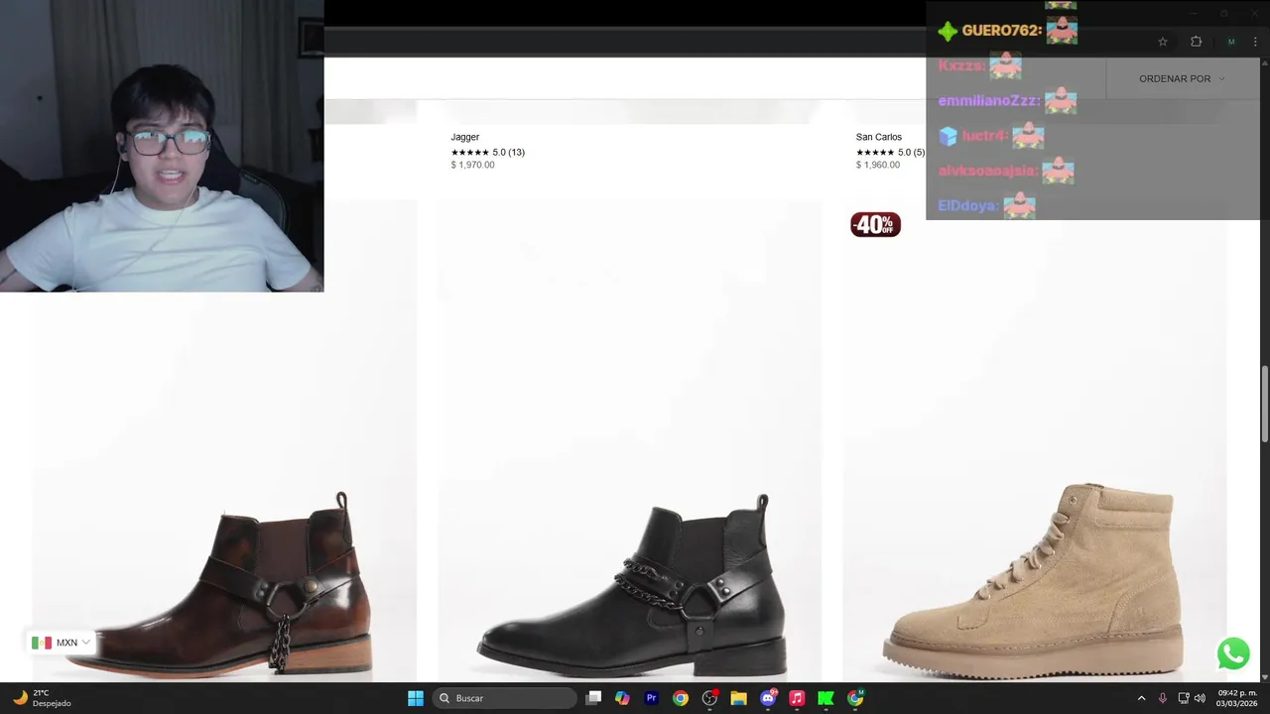The height and width of the screenshot is (714, 1270).
Task: Click the San Carlos price $ 1,960.00
Action: click(878, 165)
